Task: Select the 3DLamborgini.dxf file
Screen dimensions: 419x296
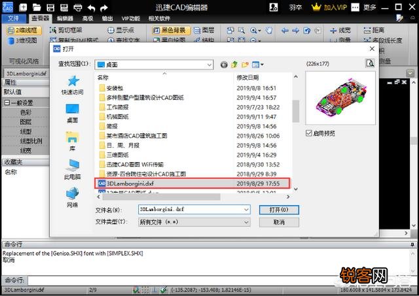Action: pyautogui.click(x=192, y=184)
